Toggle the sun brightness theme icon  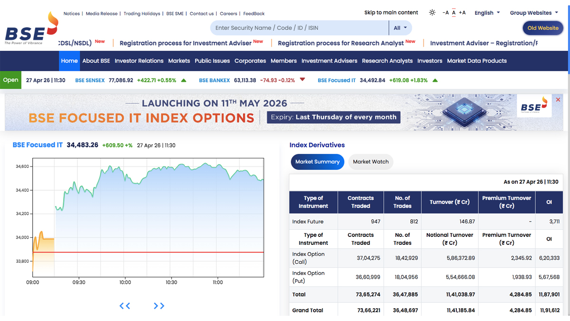click(x=432, y=13)
